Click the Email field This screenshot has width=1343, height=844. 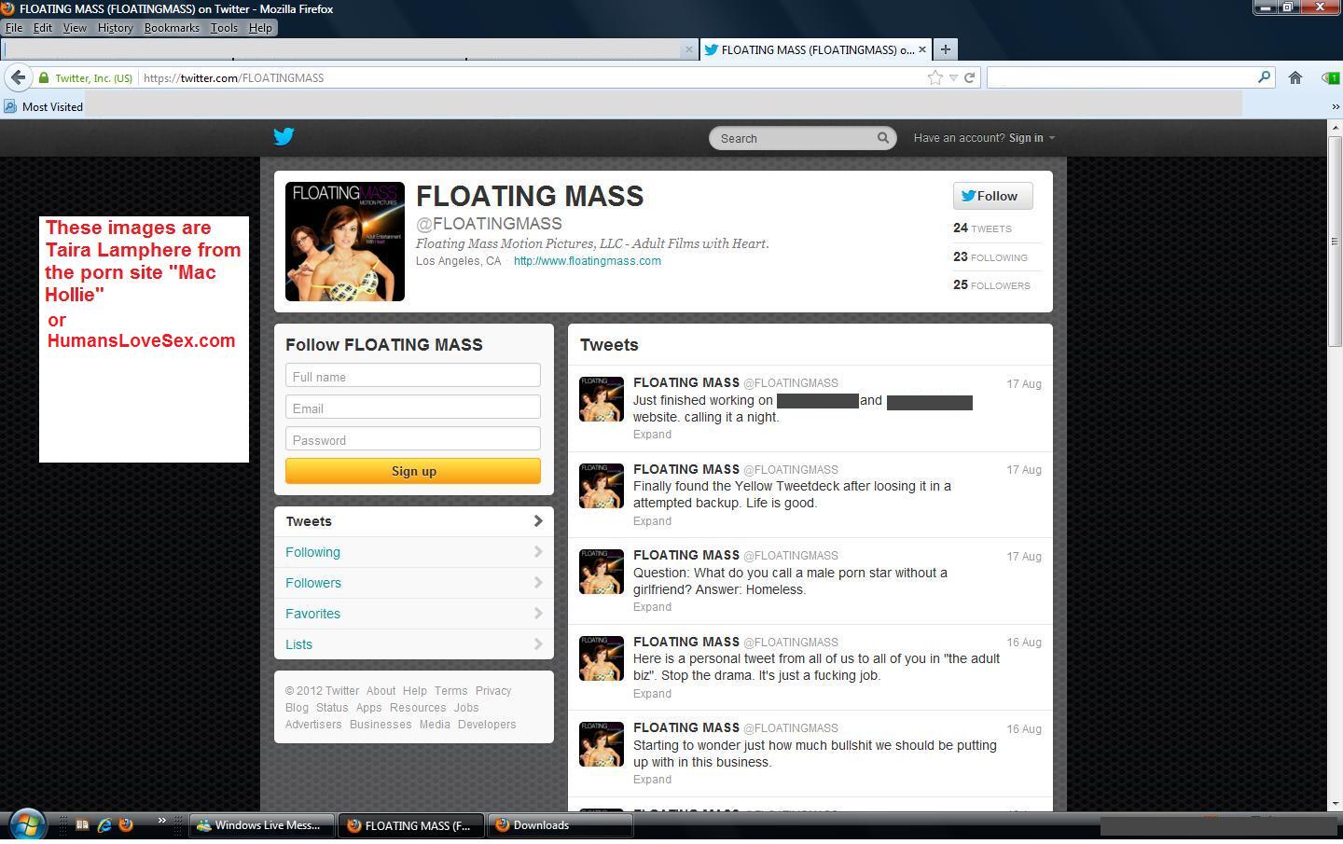point(413,408)
